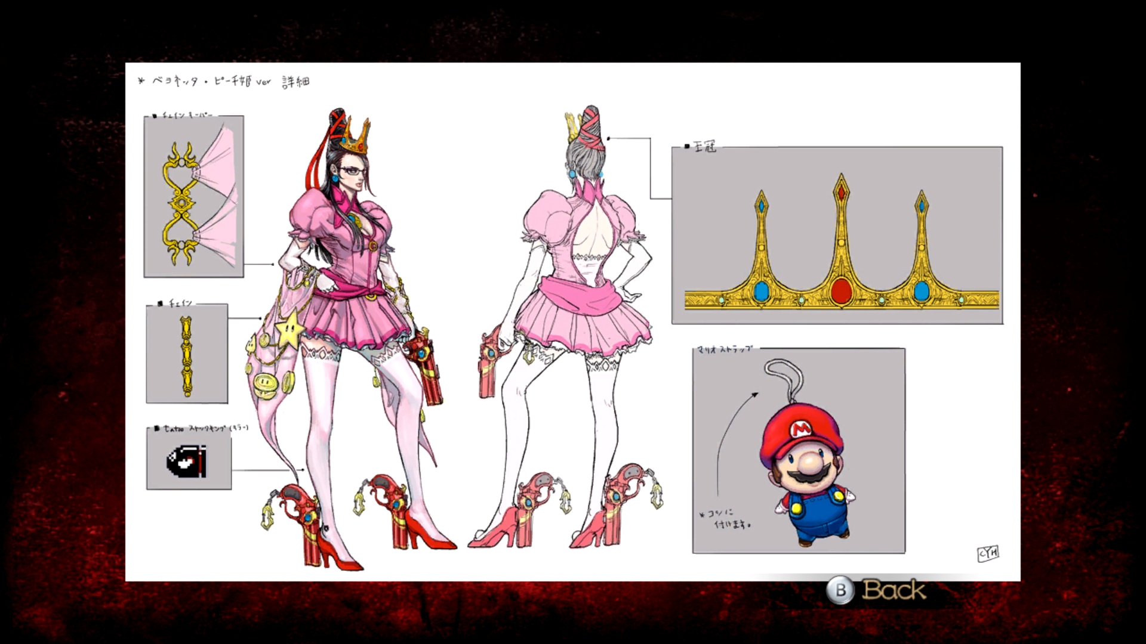This screenshot has width=1146, height=644.
Task: Click the tall center spire of the crown
Action: [840, 221]
